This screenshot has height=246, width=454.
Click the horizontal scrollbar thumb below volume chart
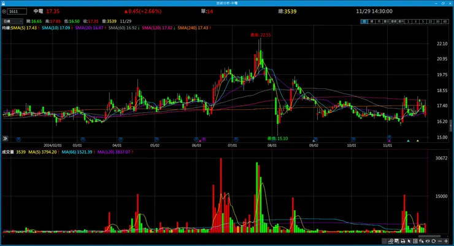tap(429, 236)
